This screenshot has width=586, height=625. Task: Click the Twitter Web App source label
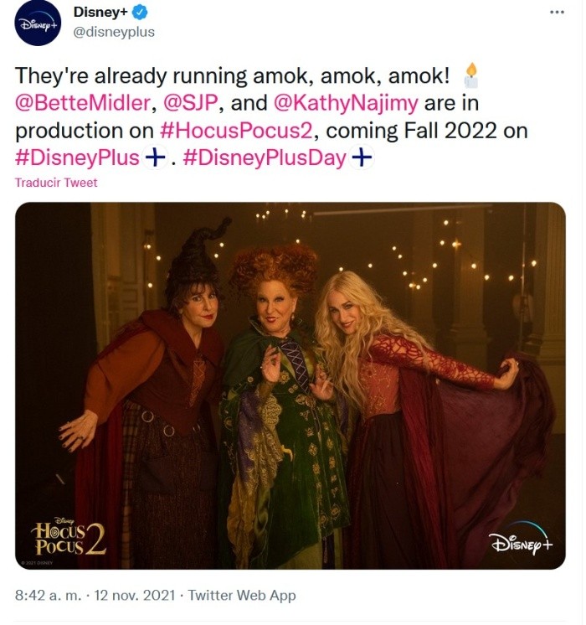click(x=242, y=596)
